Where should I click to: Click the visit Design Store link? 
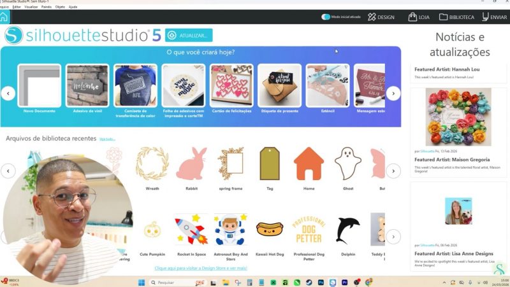(x=201, y=268)
